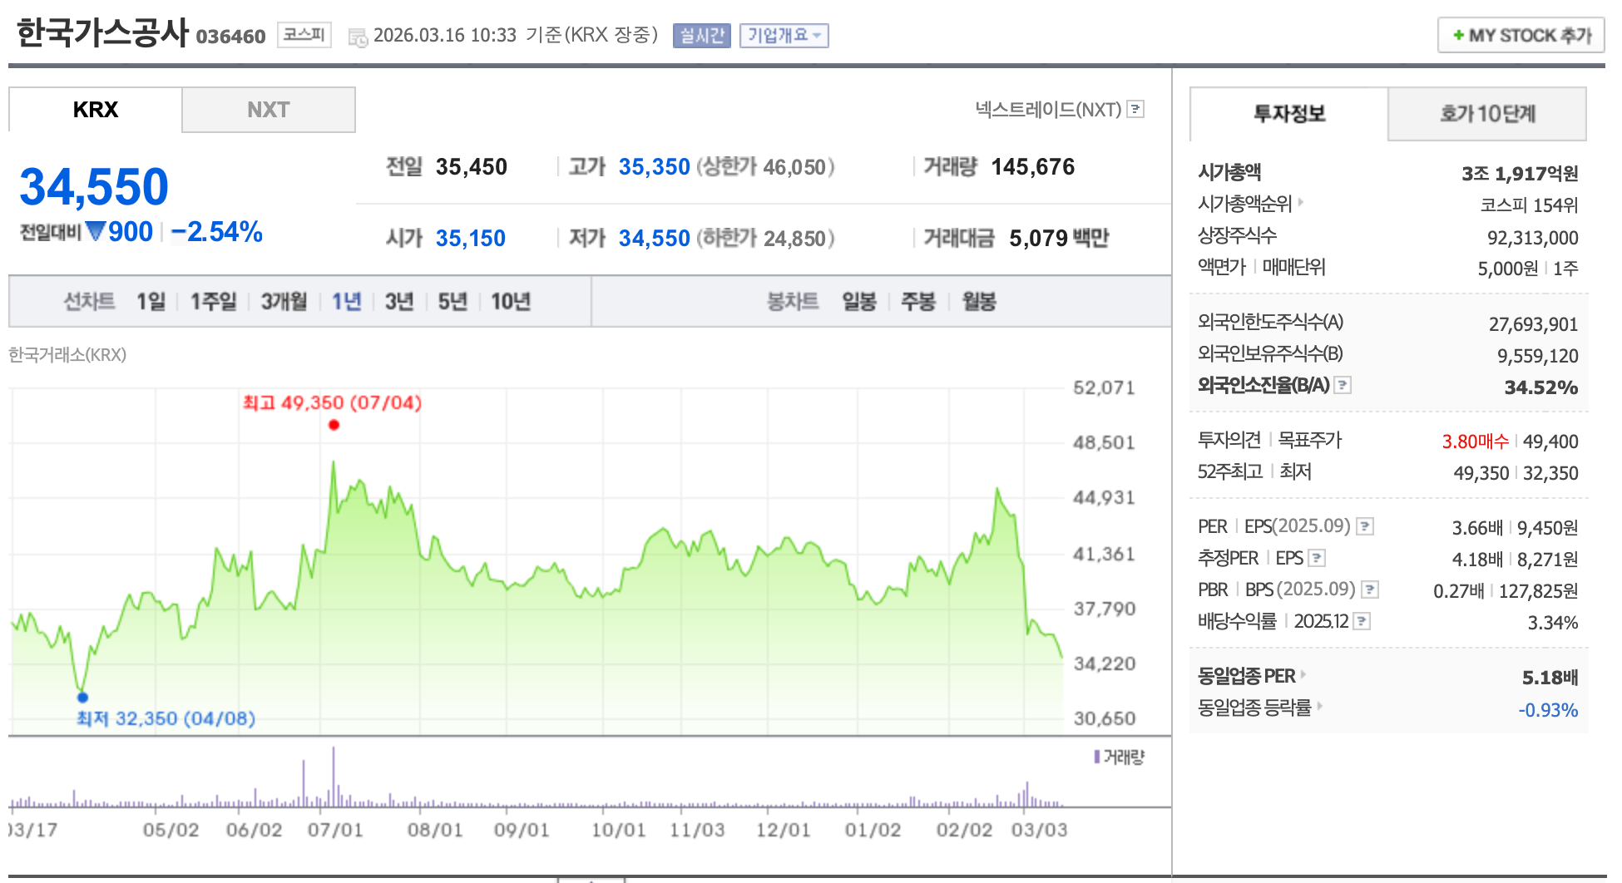Viewport: 1622px width, 883px height.
Task: Click the 한국가스공사 stock title
Action: coord(103,33)
